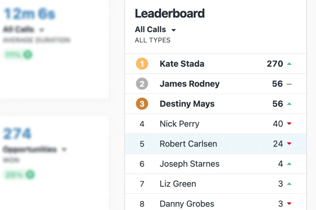Click the Destiny Mays name

(187, 104)
